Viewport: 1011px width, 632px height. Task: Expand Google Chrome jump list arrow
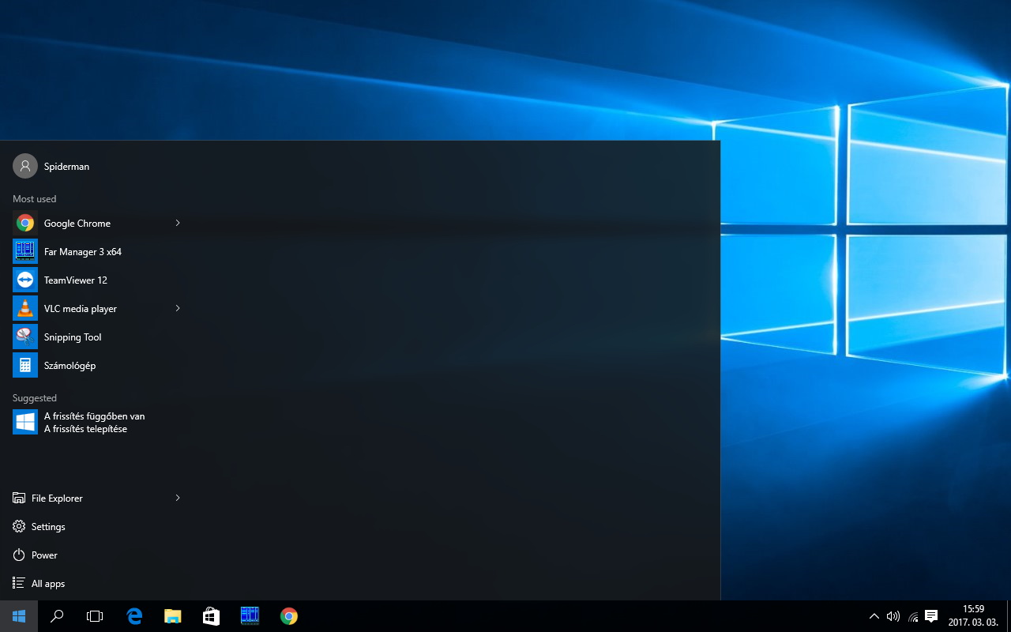coord(178,224)
